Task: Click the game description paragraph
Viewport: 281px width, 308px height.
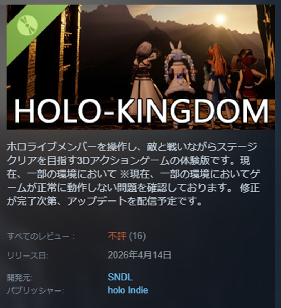Action: coord(133,174)
